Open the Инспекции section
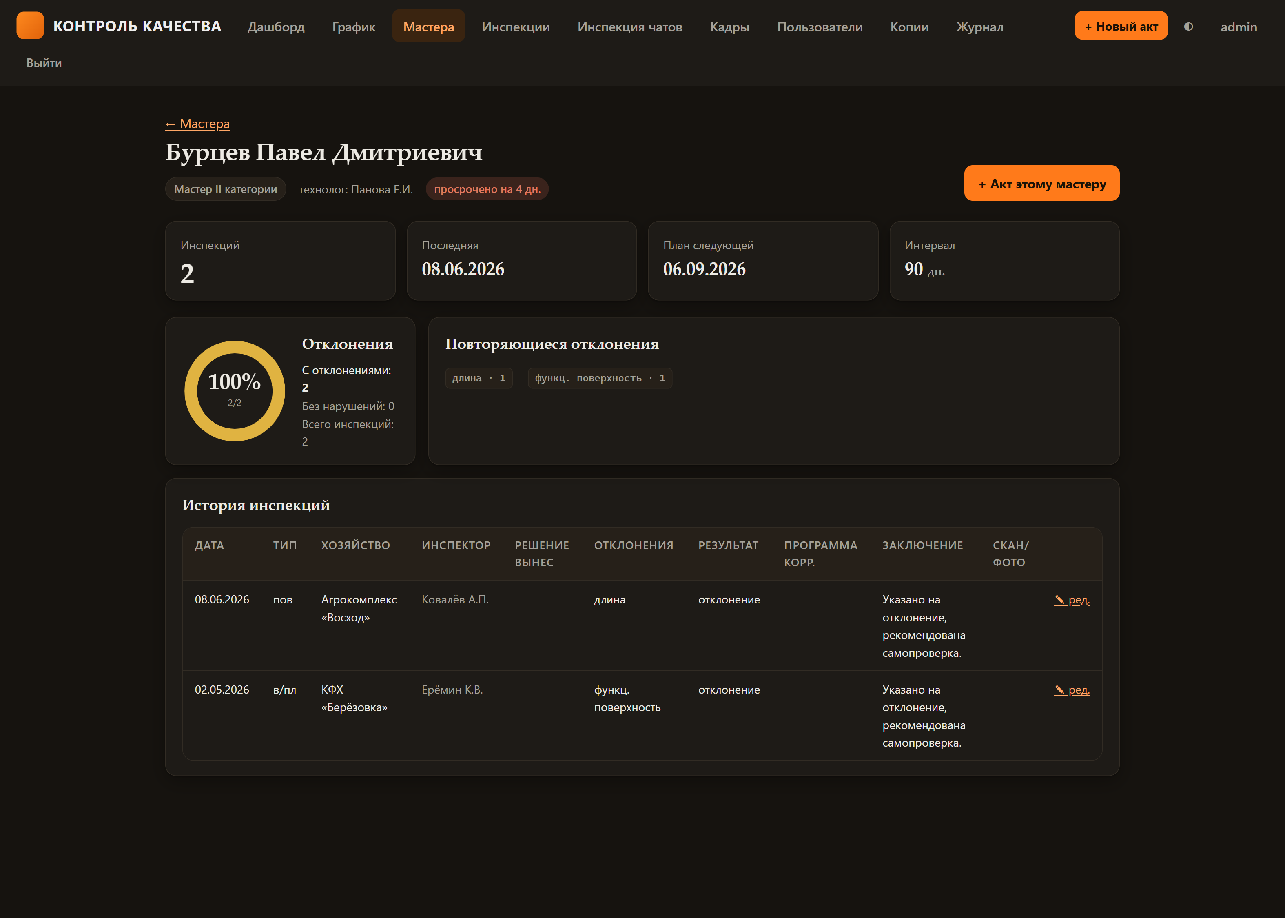1285x918 pixels. click(x=515, y=27)
